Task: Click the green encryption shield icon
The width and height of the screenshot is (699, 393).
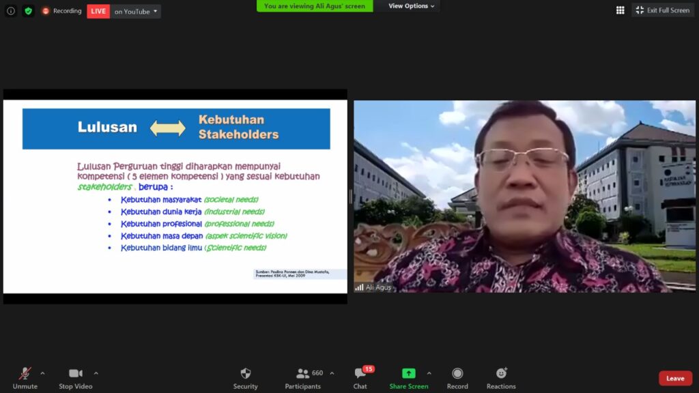Action: pos(28,11)
